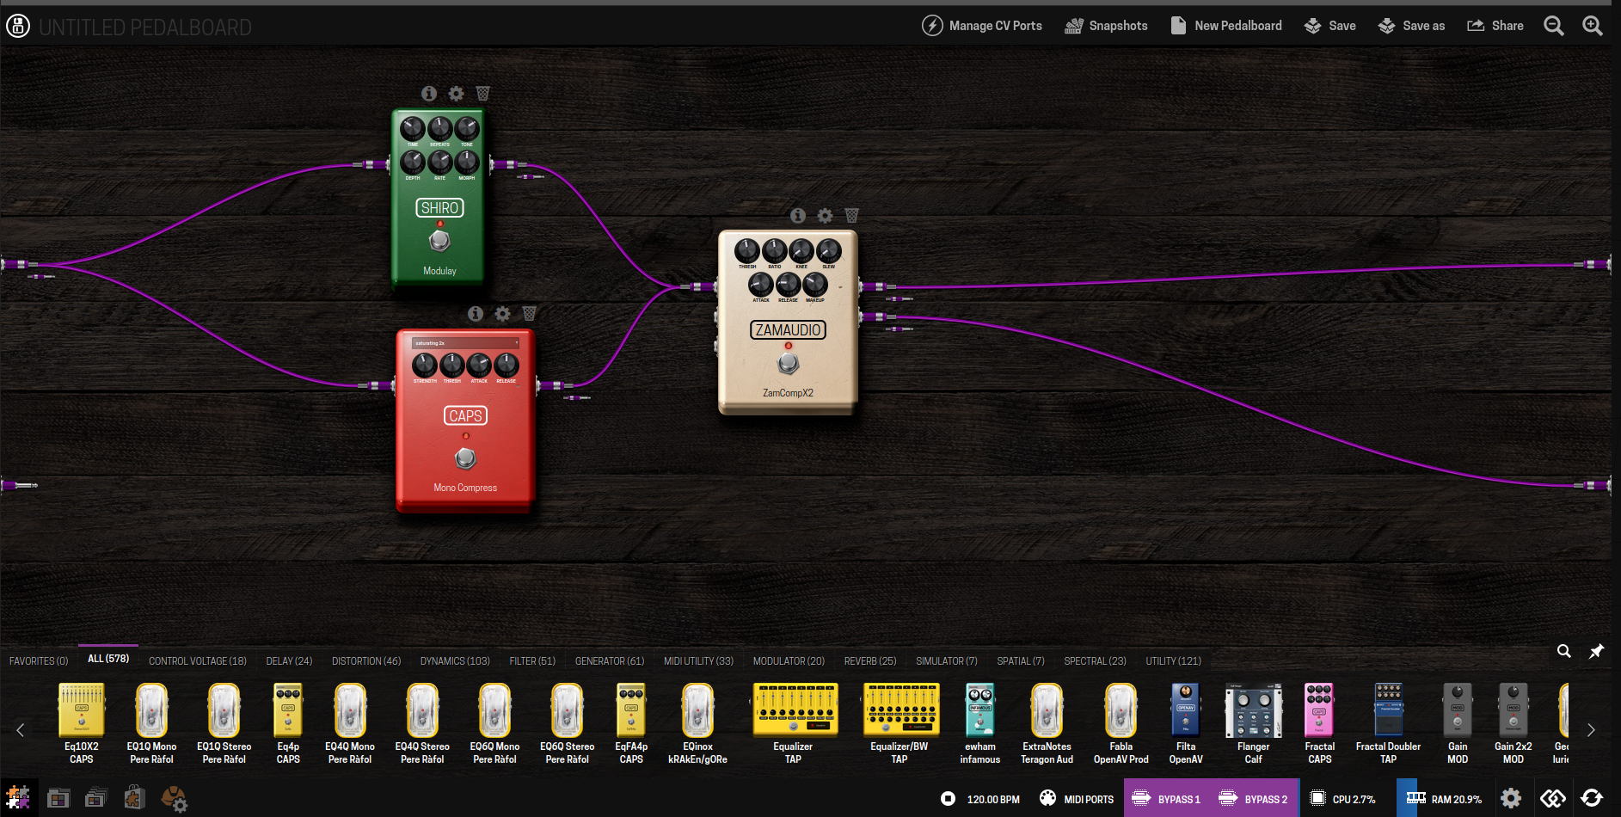Open Manage CV Ports
This screenshot has width=1621, height=817.
pyautogui.click(x=982, y=26)
